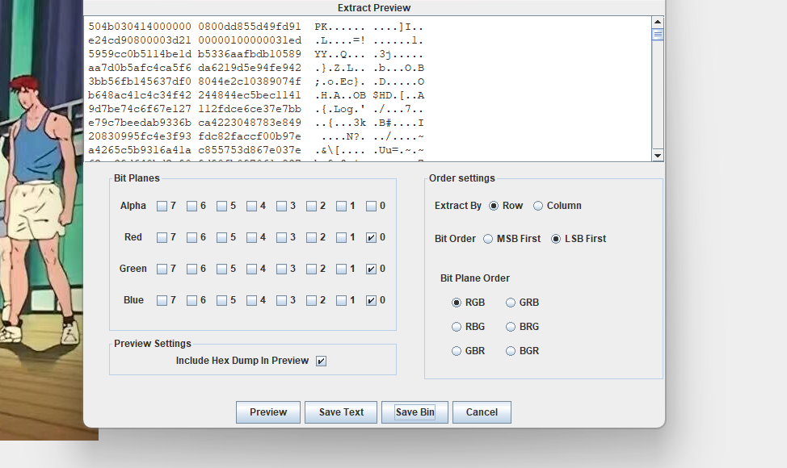The width and height of the screenshot is (787, 468).
Task: Click hex line starting 9d7be74c6f67e127
Action: point(256,109)
